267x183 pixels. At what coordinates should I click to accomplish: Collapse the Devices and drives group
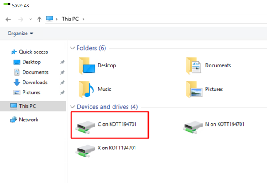[x=72, y=107]
